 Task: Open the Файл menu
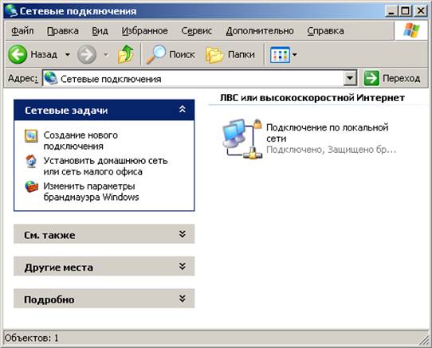point(22,31)
